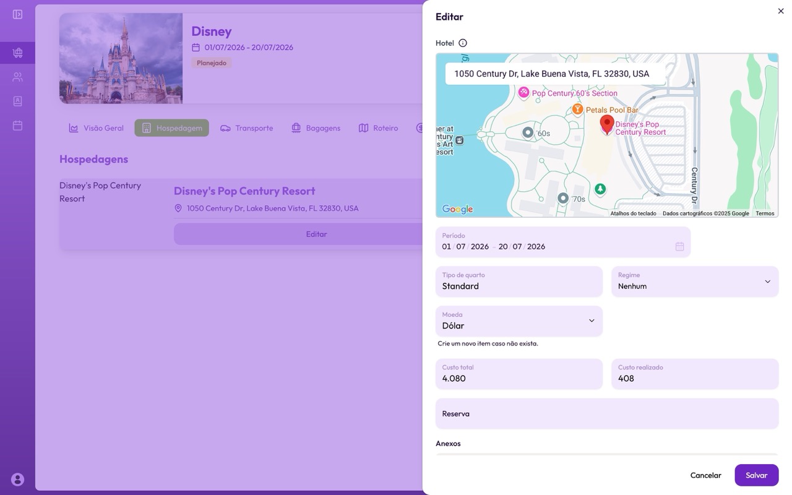792x495 pixels.
Task: Open the people icon in sidebar
Action: (x=17, y=77)
